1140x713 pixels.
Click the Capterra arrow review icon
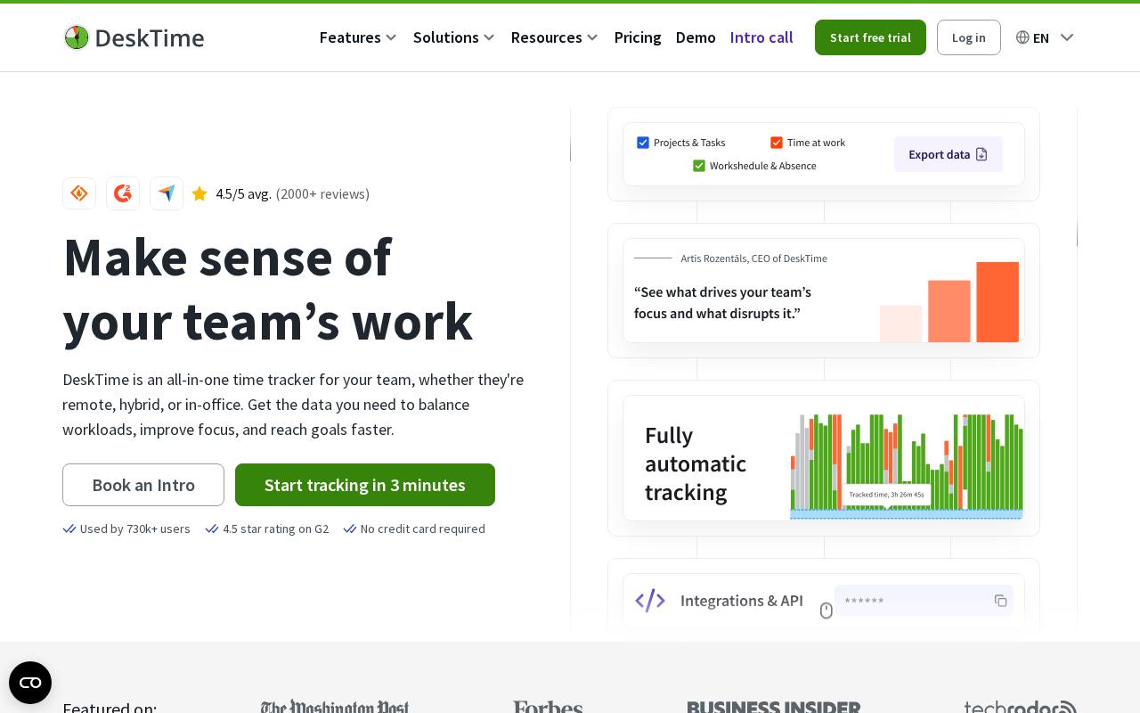pyautogui.click(x=167, y=193)
